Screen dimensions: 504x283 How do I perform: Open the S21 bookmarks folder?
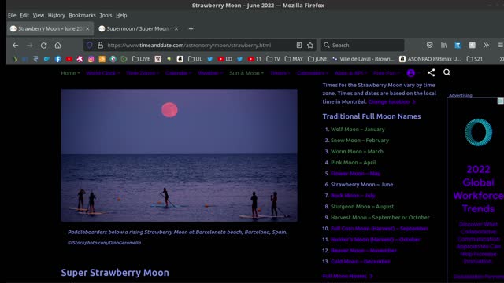(x=475, y=59)
